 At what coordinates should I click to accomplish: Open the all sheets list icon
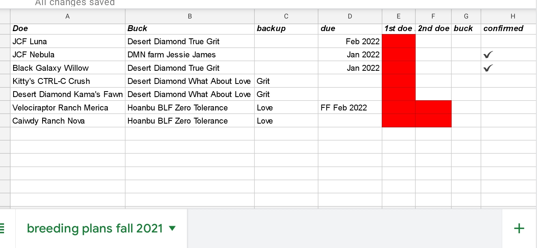(x=2, y=228)
